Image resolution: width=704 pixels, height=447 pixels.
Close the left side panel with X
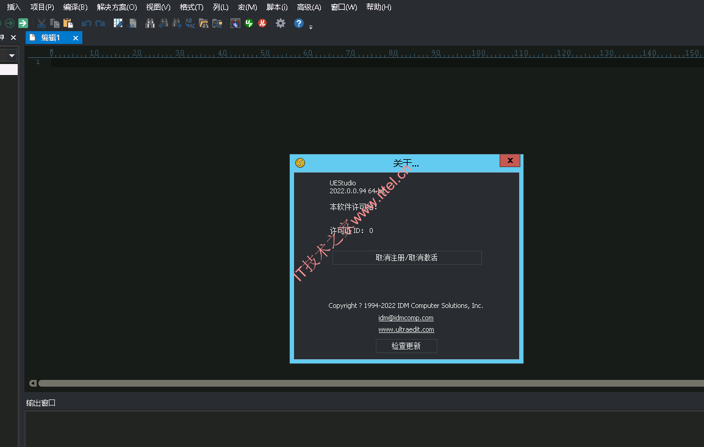(x=13, y=38)
